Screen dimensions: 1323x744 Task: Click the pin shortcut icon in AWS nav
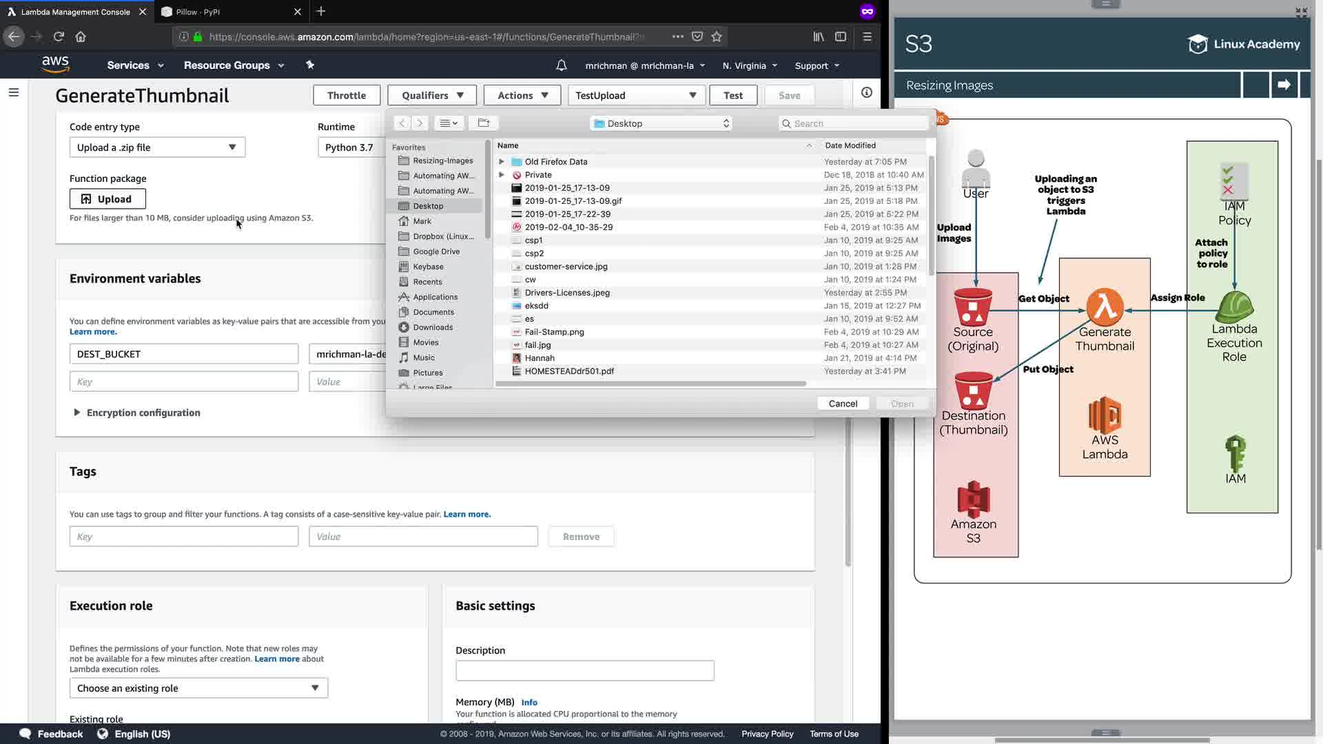pos(310,65)
